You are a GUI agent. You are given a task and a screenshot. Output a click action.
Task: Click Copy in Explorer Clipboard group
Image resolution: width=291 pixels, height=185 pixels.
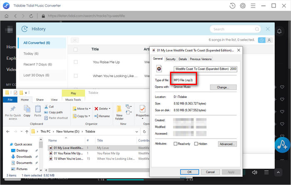27,111
